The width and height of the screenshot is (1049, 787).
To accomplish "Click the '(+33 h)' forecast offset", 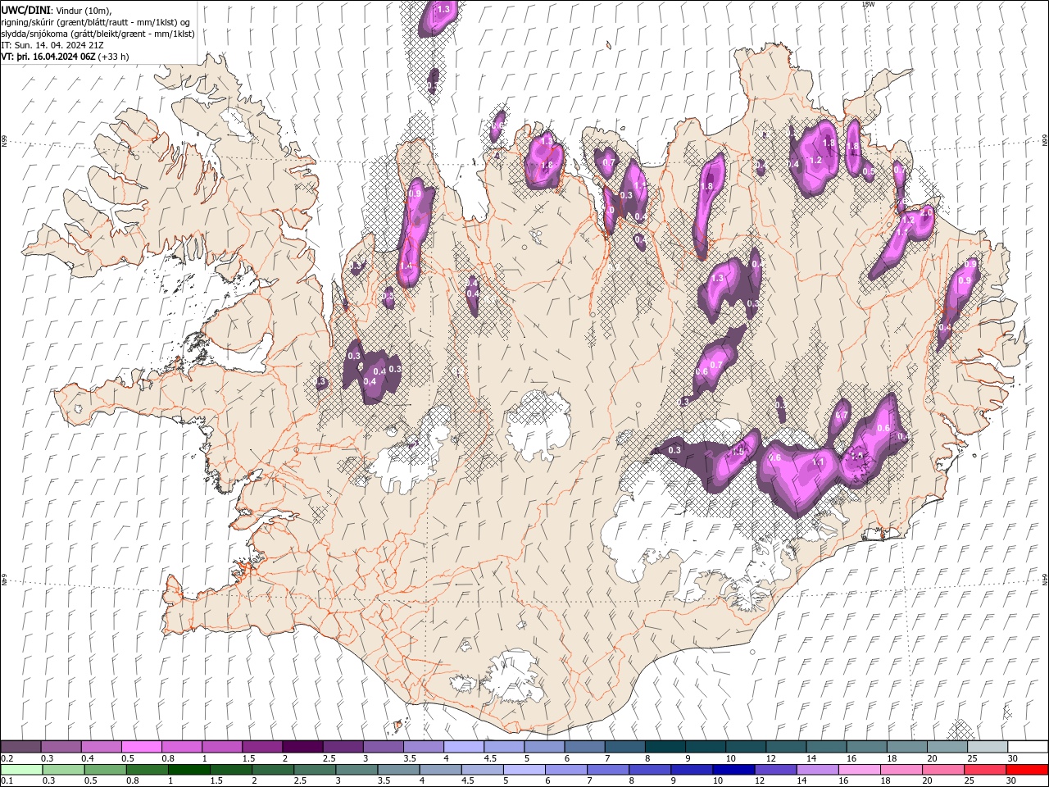I will coord(113,57).
